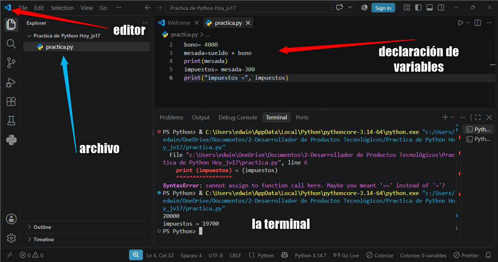Screen dimensions: 498x262
Task: Open Run and Debug view
Action: [x=11, y=82]
